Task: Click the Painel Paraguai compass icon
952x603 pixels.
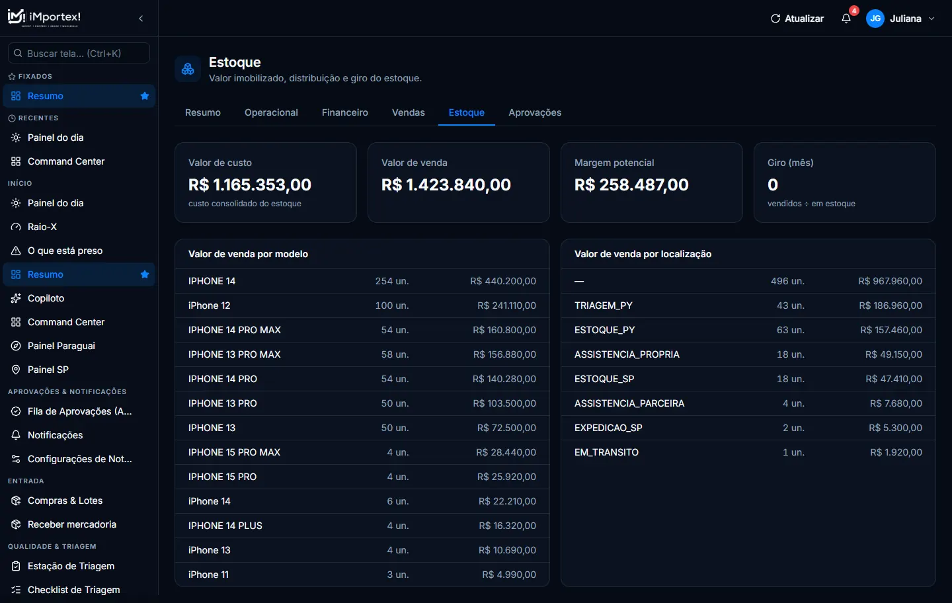Action: click(x=16, y=346)
